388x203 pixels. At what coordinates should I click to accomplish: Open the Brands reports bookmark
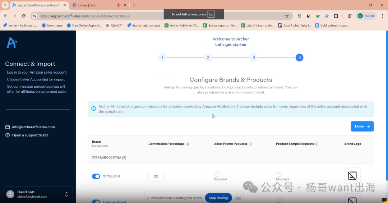pyautogui.click(x=220, y=25)
